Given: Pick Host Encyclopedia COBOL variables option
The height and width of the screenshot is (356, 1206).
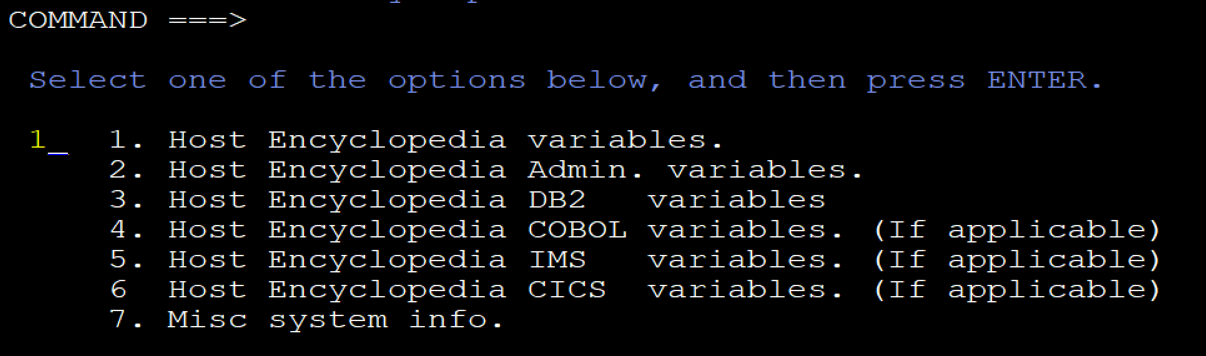Looking at the screenshot, I should pos(506,230).
